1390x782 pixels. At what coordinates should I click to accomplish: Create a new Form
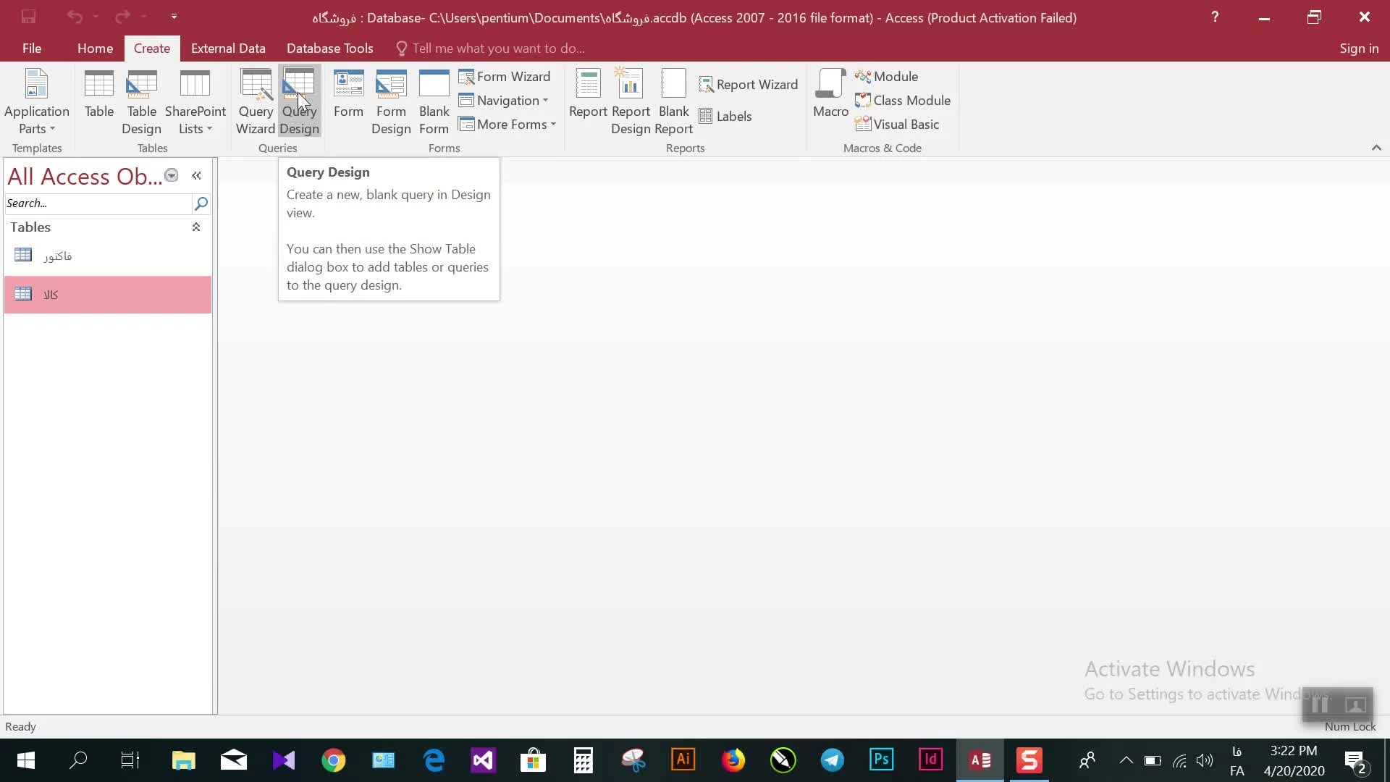348,94
